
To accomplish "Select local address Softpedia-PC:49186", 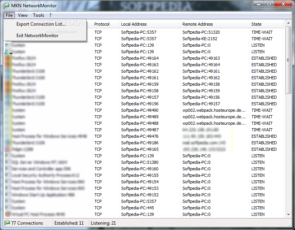I will pyautogui.click(x=140, y=143).
